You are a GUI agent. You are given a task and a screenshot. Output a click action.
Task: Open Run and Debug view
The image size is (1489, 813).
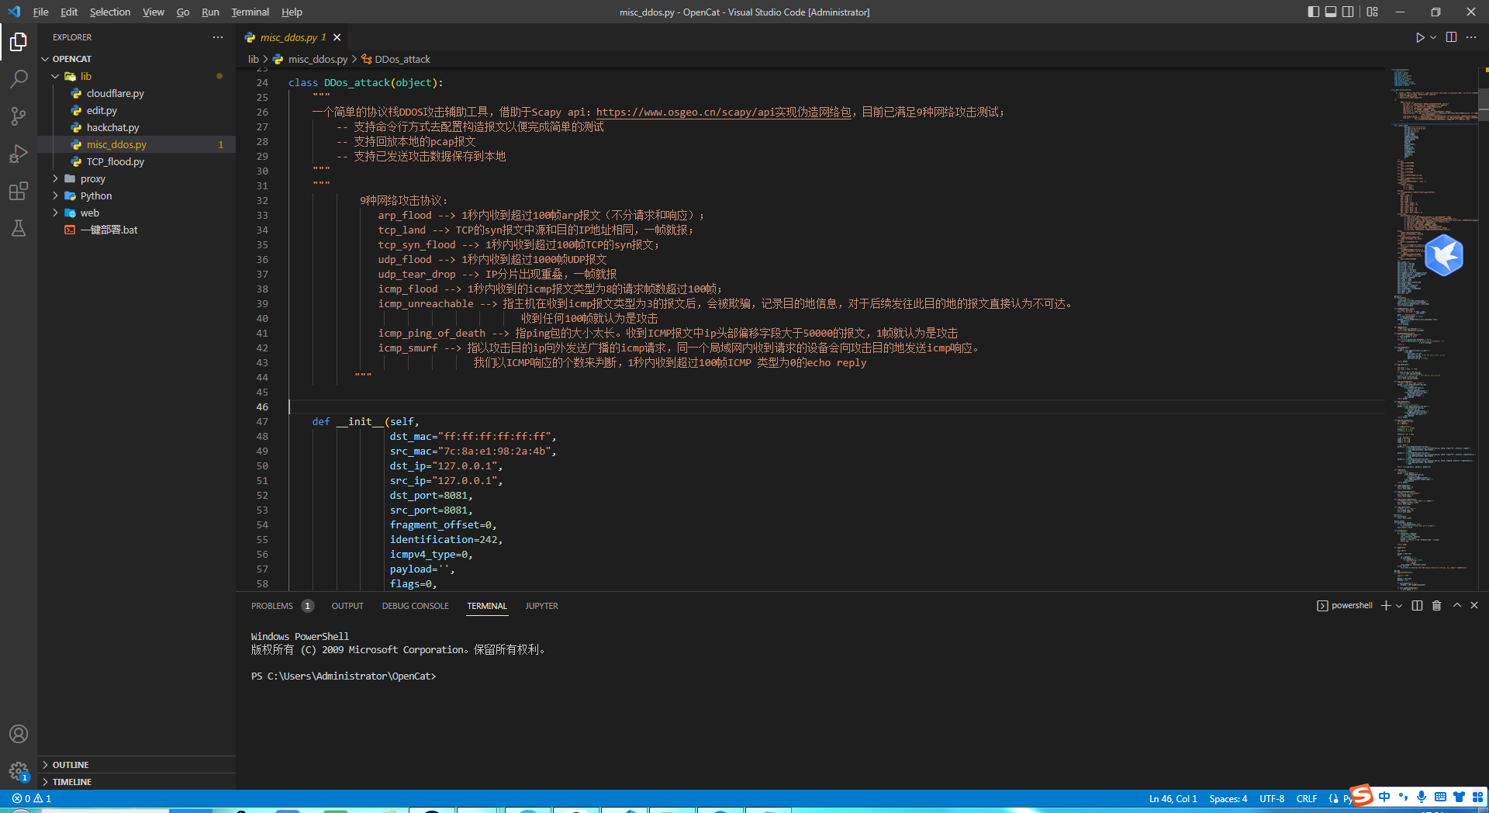(x=19, y=154)
